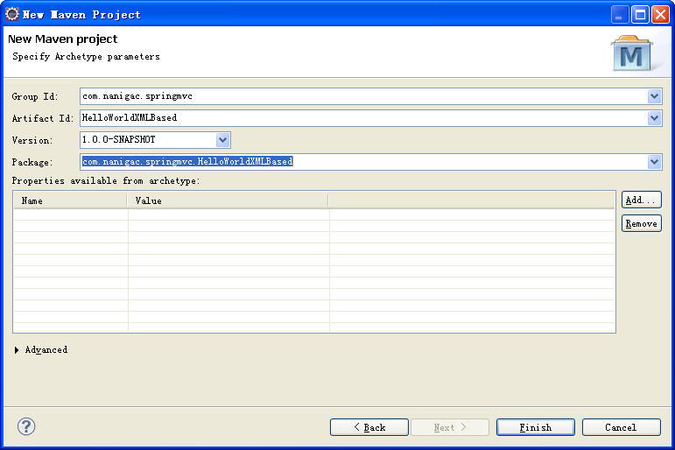The height and width of the screenshot is (450, 675).
Task: Click the Remove button
Action: [x=642, y=223]
